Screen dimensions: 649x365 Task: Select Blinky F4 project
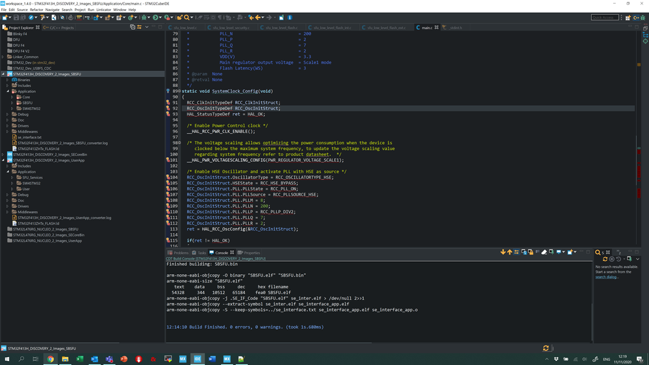click(x=19, y=34)
